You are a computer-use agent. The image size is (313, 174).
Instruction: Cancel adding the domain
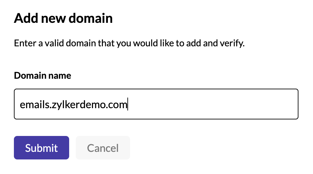click(103, 148)
